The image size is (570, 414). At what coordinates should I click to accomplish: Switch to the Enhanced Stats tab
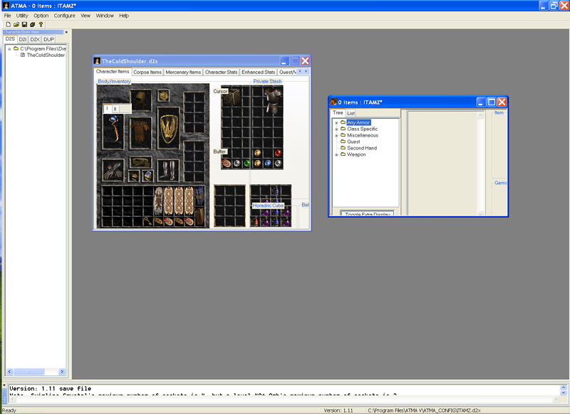[259, 73]
